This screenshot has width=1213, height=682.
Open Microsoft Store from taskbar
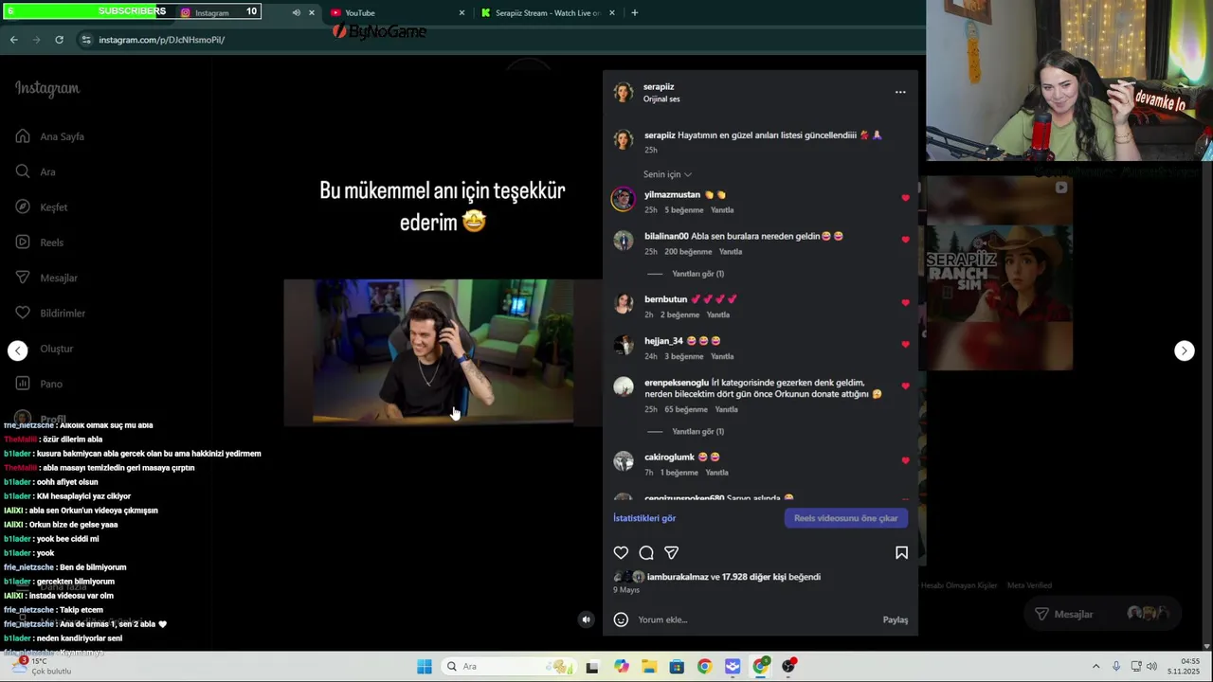tap(677, 667)
